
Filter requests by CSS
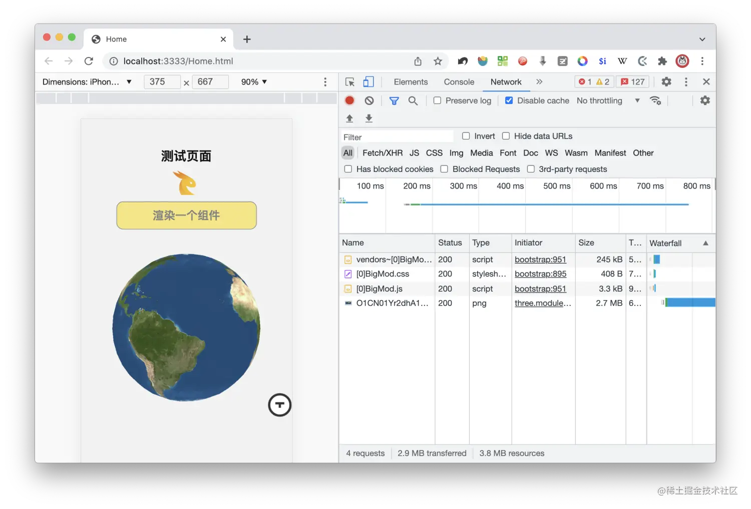click(x=434, y=153)
